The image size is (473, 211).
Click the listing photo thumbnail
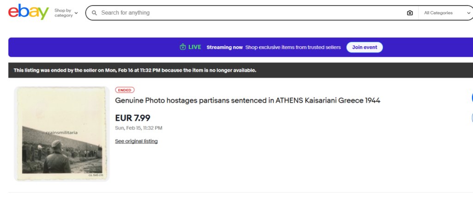[62, 133]
